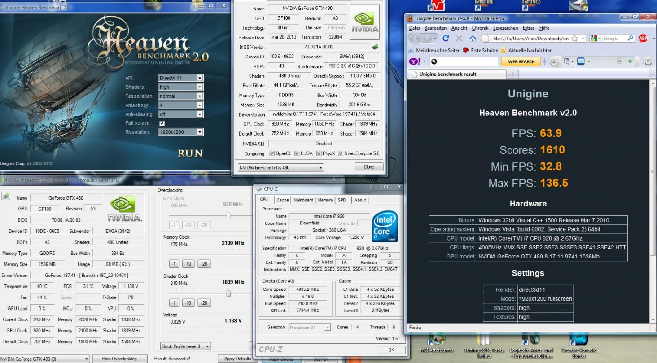Toggle the CUDA checkbox in GPU-Z

(297, 153)
